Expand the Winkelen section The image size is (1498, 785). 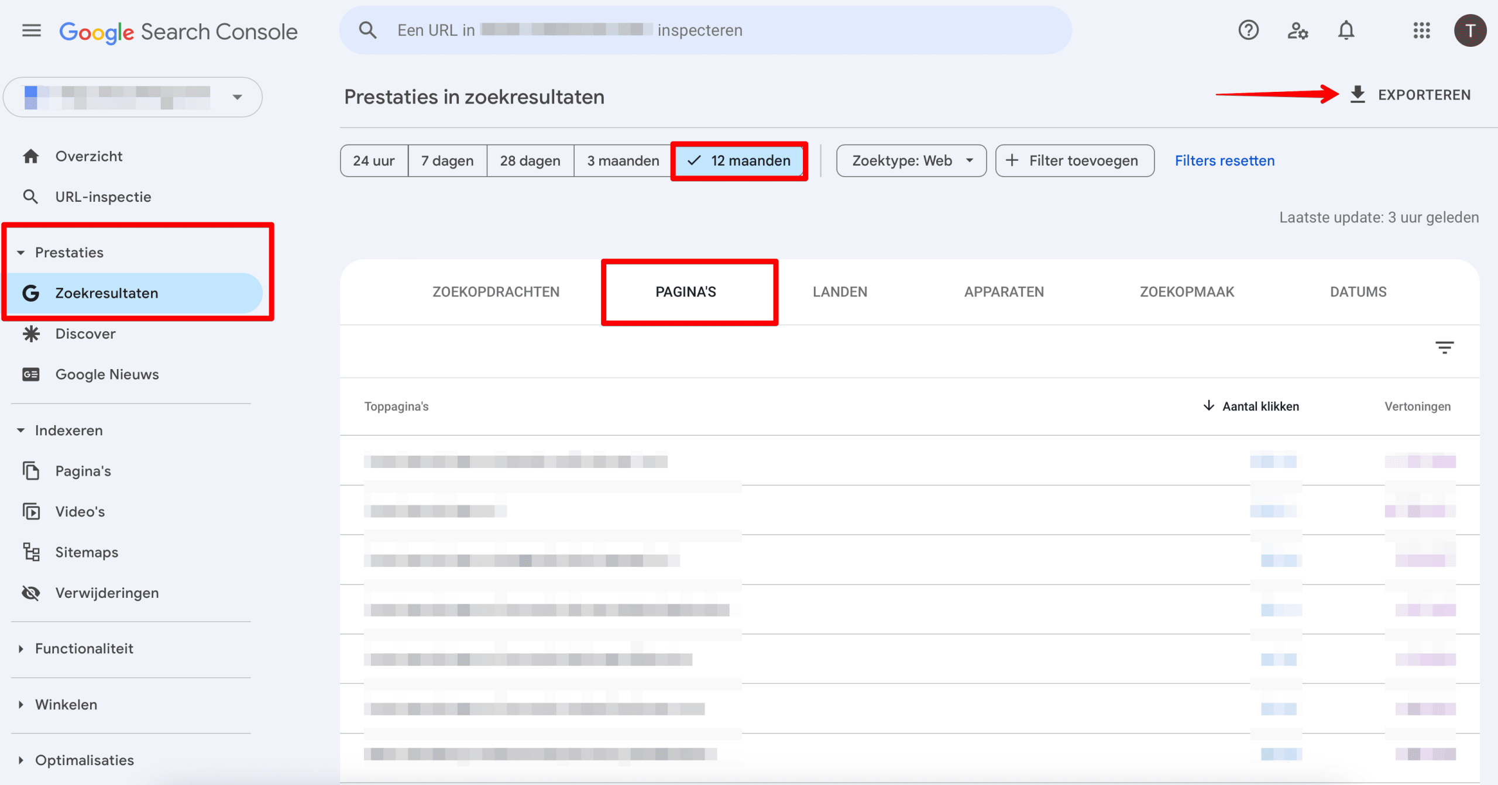pyautogui.click(x=21, y=704)
